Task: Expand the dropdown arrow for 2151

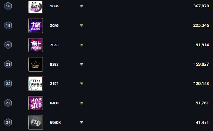Action: tap(82, 84)
